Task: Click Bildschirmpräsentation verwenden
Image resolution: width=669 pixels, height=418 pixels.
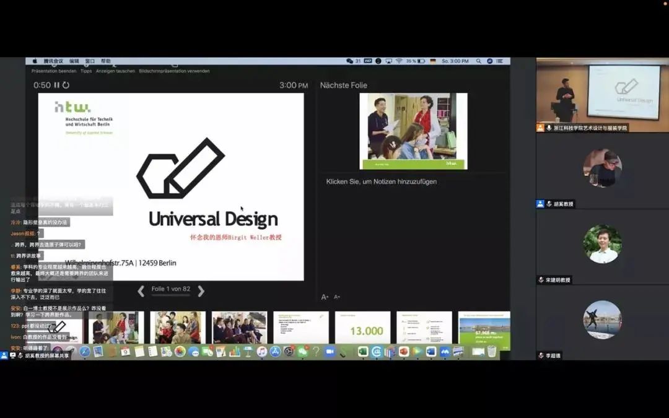Action: coord(174,71)
